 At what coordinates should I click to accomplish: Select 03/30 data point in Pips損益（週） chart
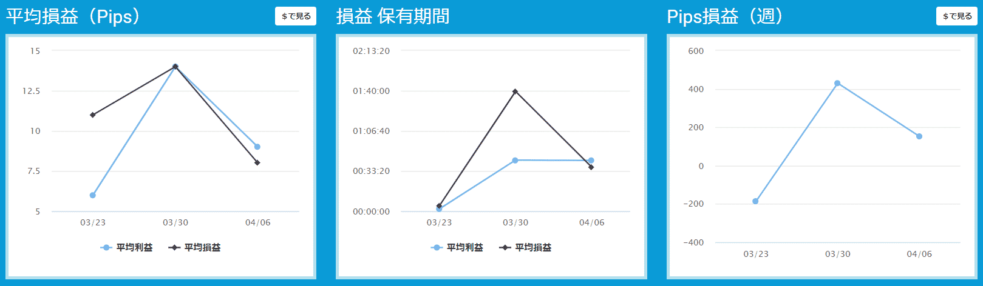pos(837,83)
